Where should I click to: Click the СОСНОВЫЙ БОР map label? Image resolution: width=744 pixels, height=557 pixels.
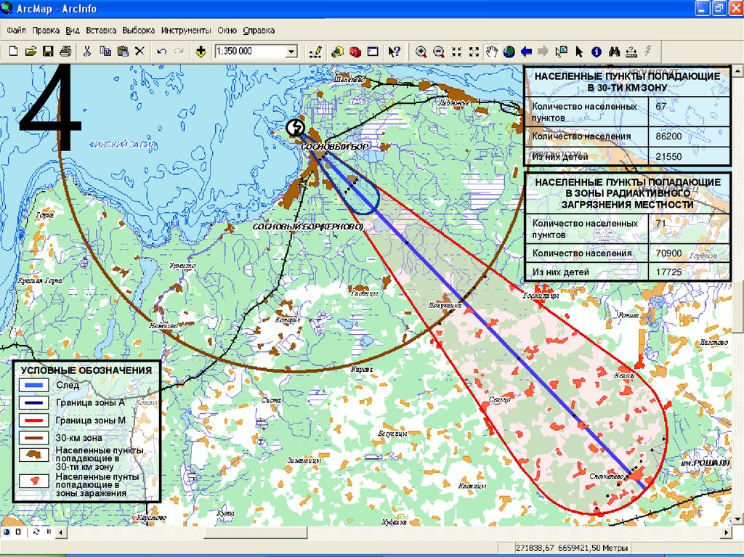[334, 147]
